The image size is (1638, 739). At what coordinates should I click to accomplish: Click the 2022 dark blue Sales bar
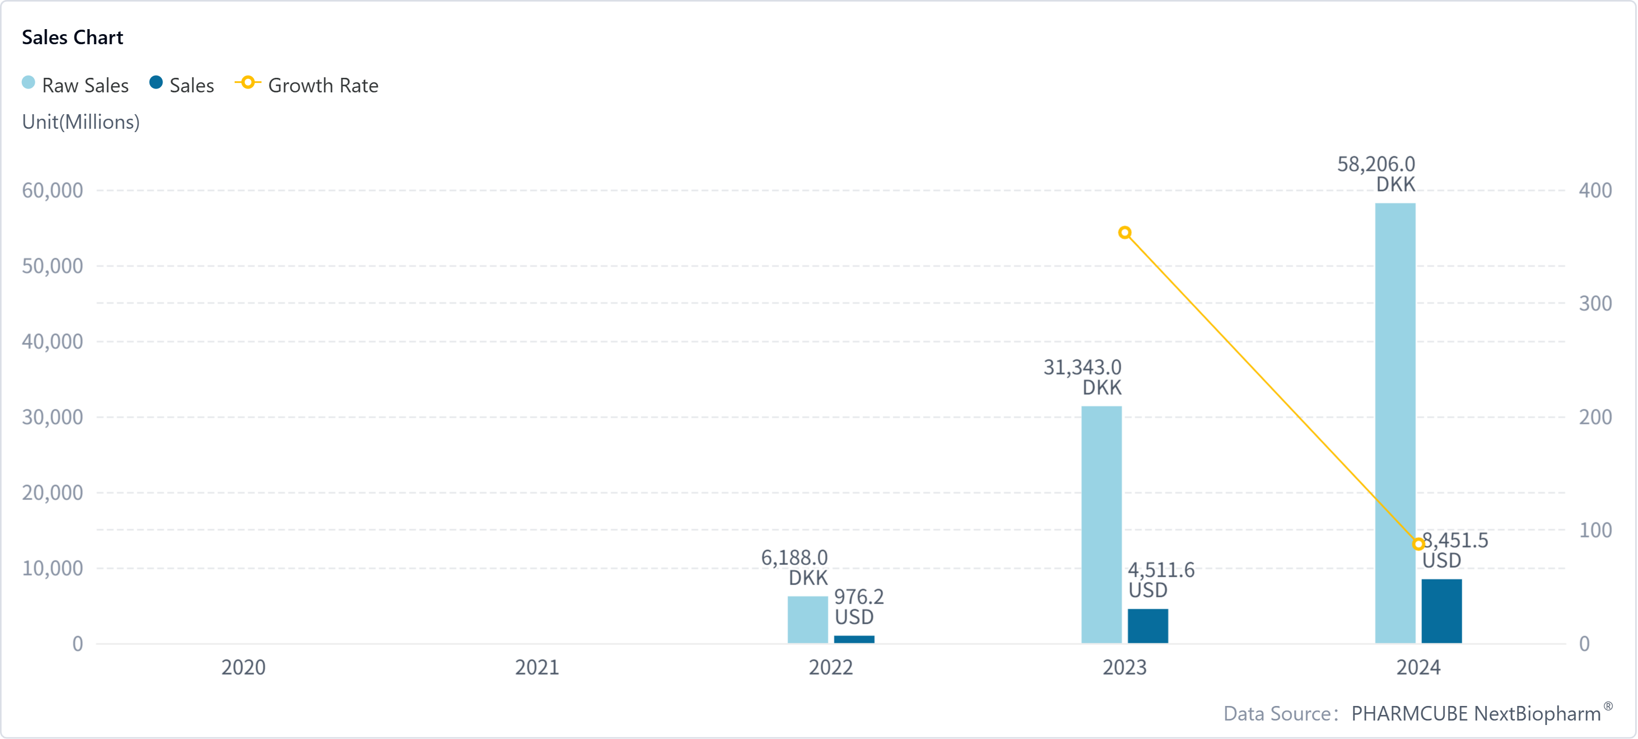pos(854,639)
